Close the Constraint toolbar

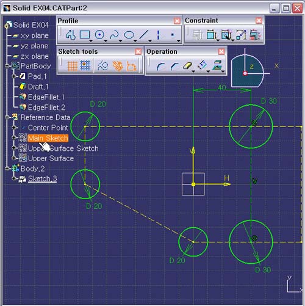tap(259, 20)
